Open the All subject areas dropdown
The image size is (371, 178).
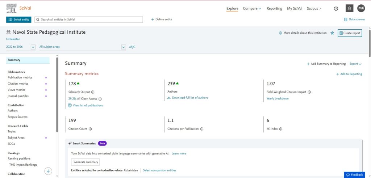click(x=124, y=47)
